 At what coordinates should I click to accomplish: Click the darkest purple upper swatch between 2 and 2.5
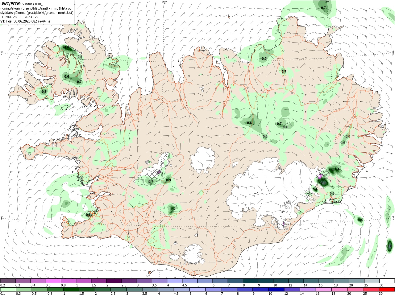coord(114,281)
